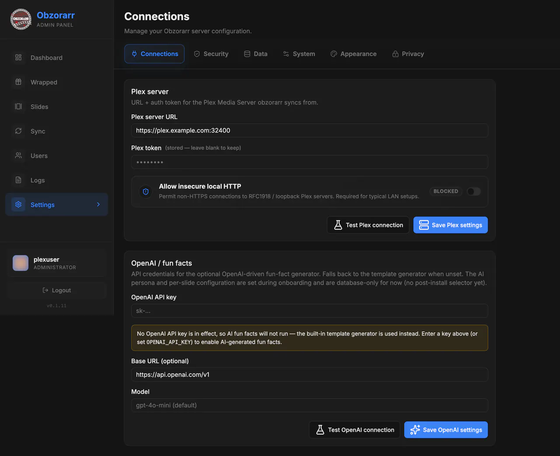560x456 pixels.
Task: Click the Logs document icon
Action: [x=18, y=180]
